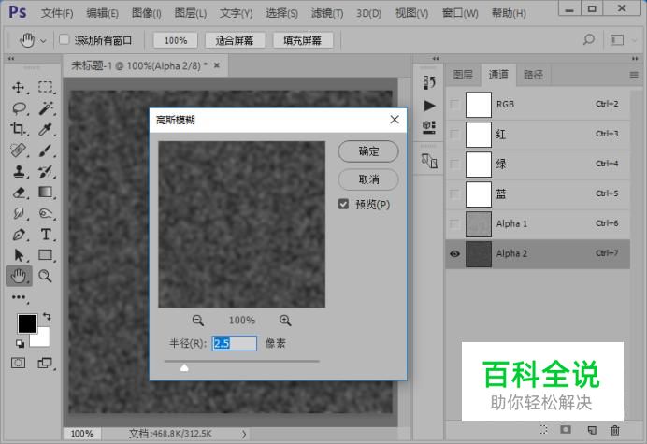Screen dimensions: 647x444
Task: Select the Eyedropper tool
Action: [x=45, y=129]
